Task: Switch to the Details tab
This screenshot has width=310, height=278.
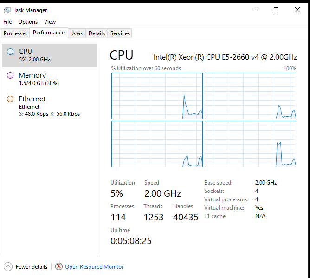Action: click(x=97, y=33)
